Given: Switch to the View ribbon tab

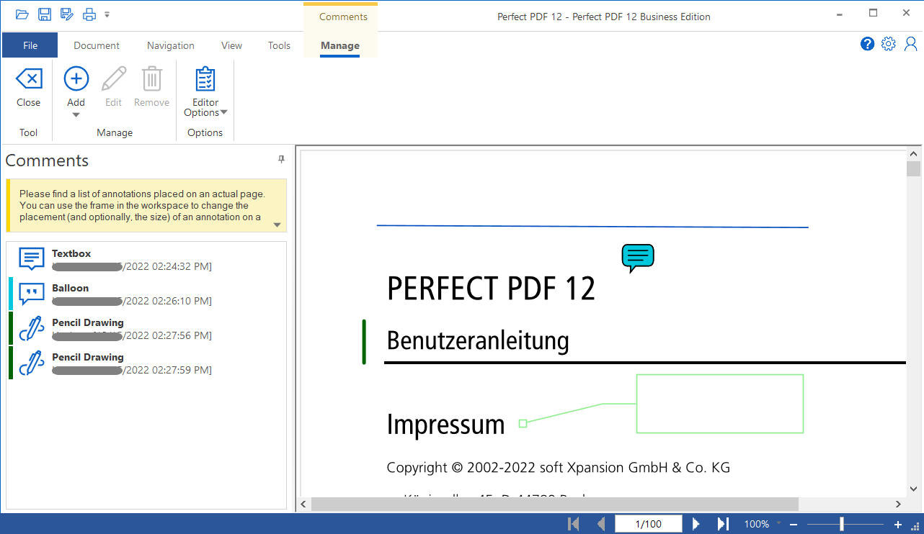Looking at the screenshot, I should pyautogui.click(x=231, y=45).
